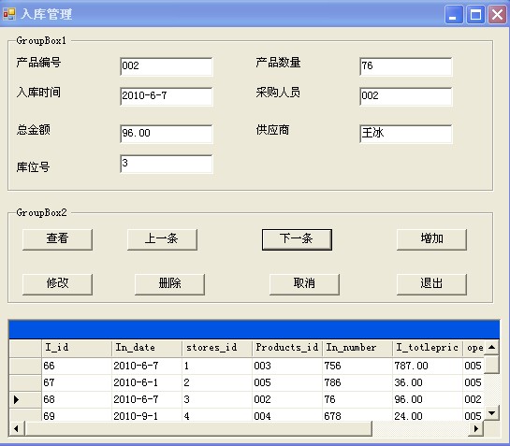Click the grid scroll left arrow

[x=17, y=428]
